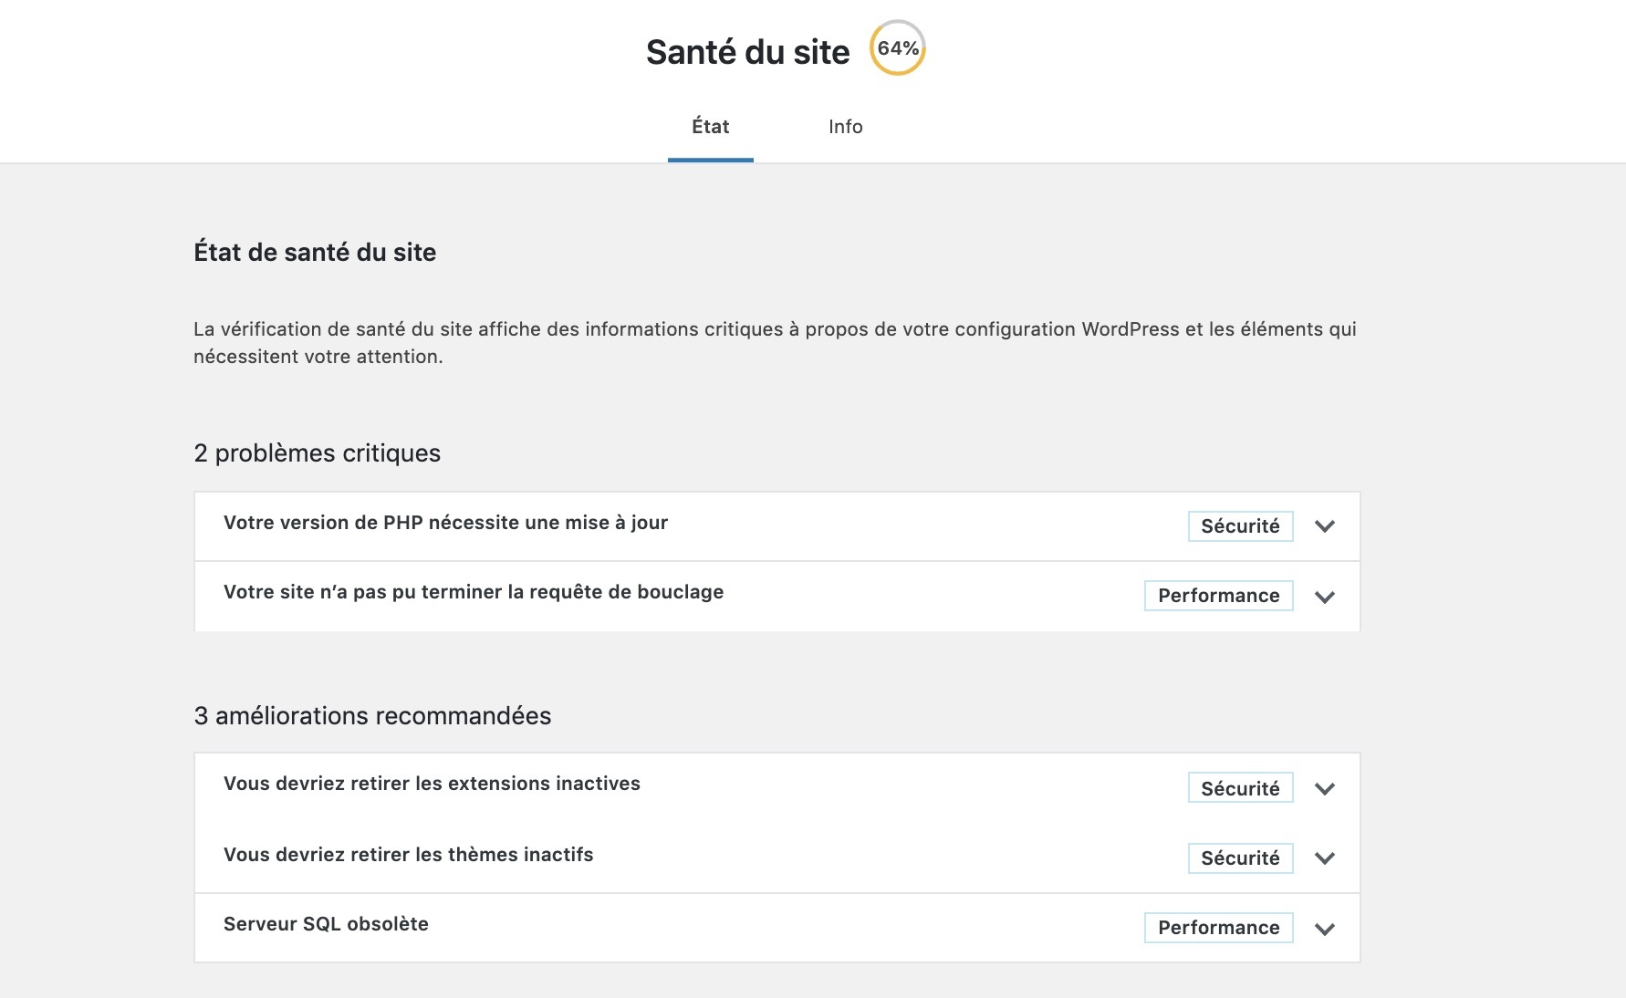Expand the PHP version update chevron
This screenshot has height=998, width=1626.
click(1324, 526)
